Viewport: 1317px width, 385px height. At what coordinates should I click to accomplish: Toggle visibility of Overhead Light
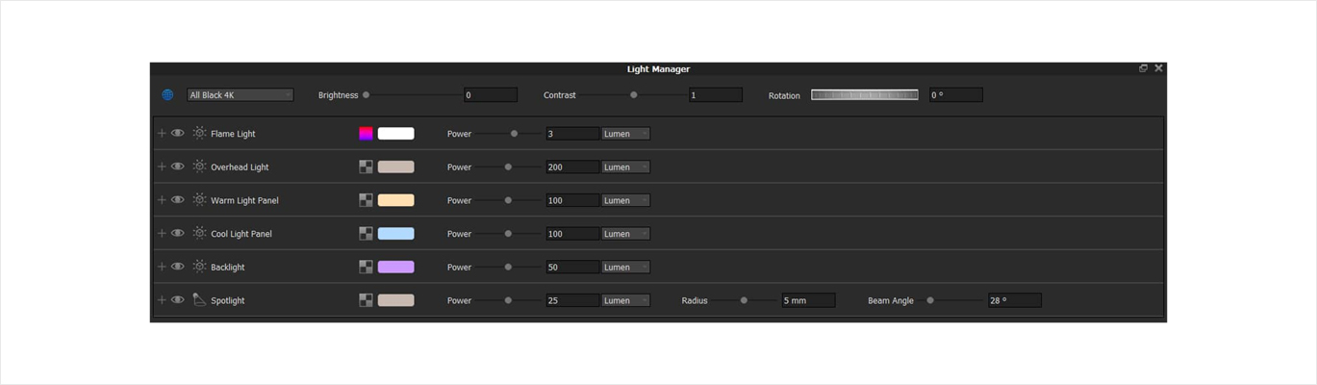click(178, 167)
